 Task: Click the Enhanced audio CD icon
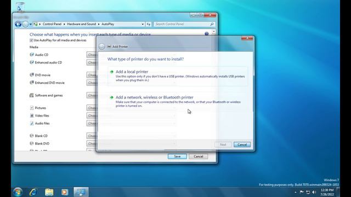click(x=32, y=62)
